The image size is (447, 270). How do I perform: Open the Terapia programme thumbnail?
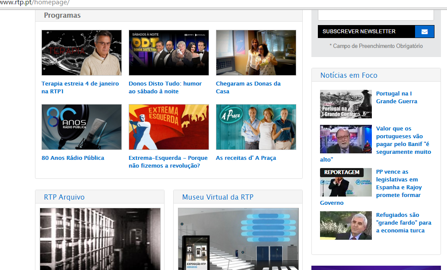(82, 53)
